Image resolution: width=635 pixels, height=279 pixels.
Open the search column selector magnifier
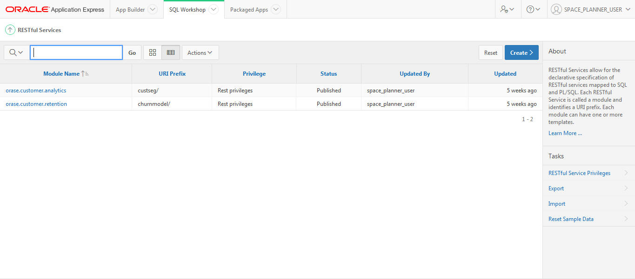[x=16, y=52]
